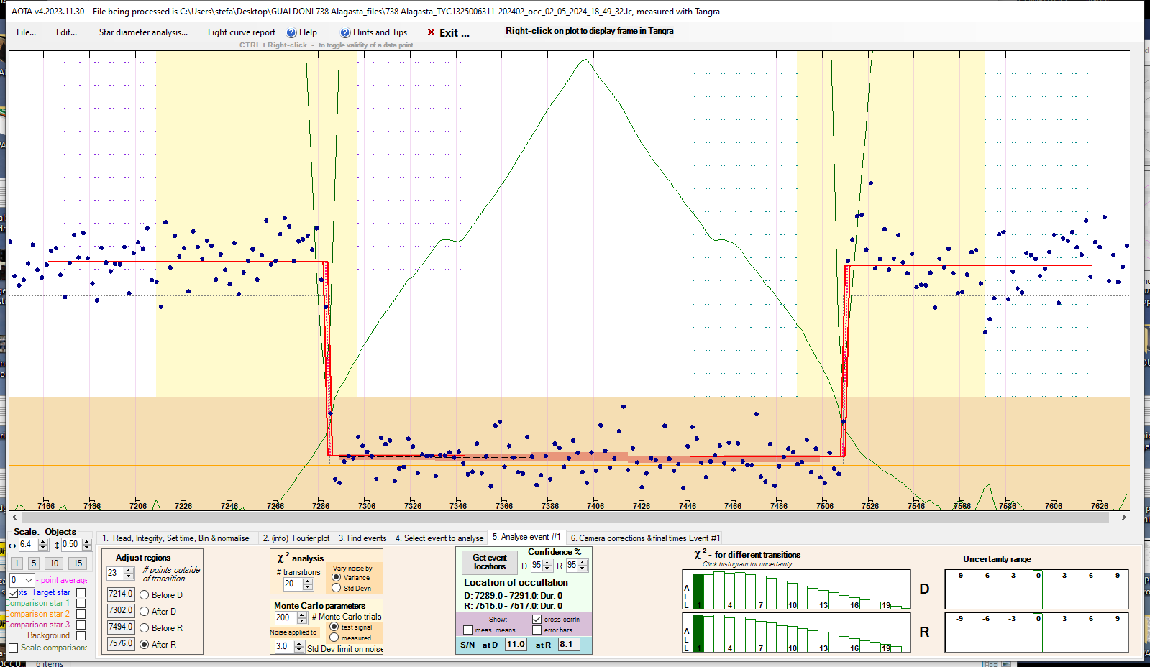Click the R uncertainty range plot
Screen dimensions: 1150x667
point(1036,632)
